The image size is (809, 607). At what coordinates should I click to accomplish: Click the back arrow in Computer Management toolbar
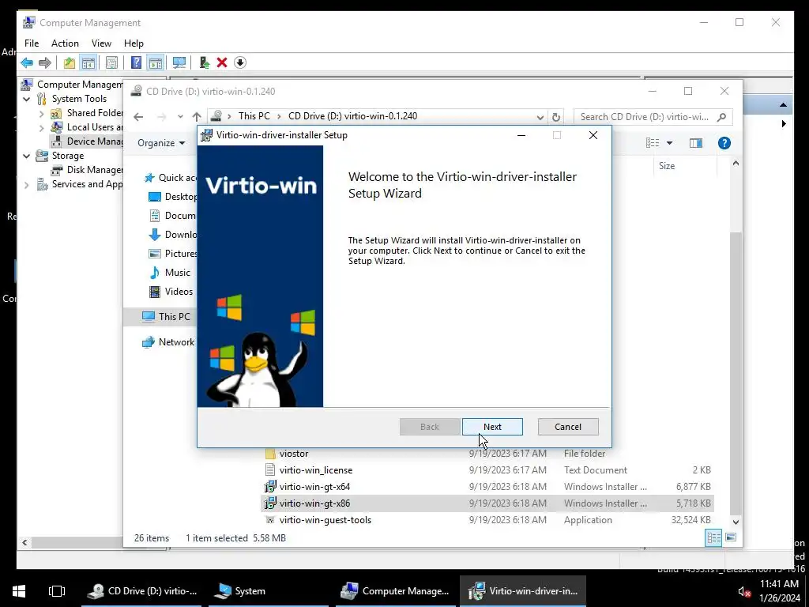pyautogui.click(x=27, y=63)
